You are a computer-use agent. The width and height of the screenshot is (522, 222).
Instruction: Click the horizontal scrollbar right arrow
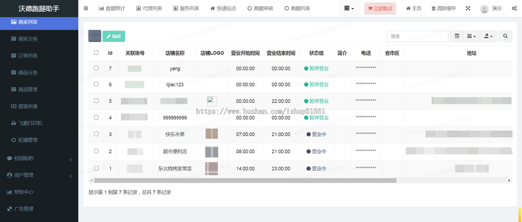[509, 180]
